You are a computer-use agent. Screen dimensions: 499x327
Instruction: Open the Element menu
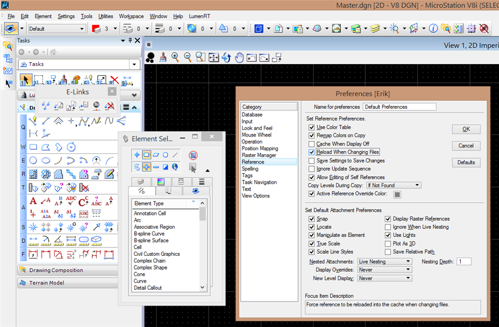43,16
